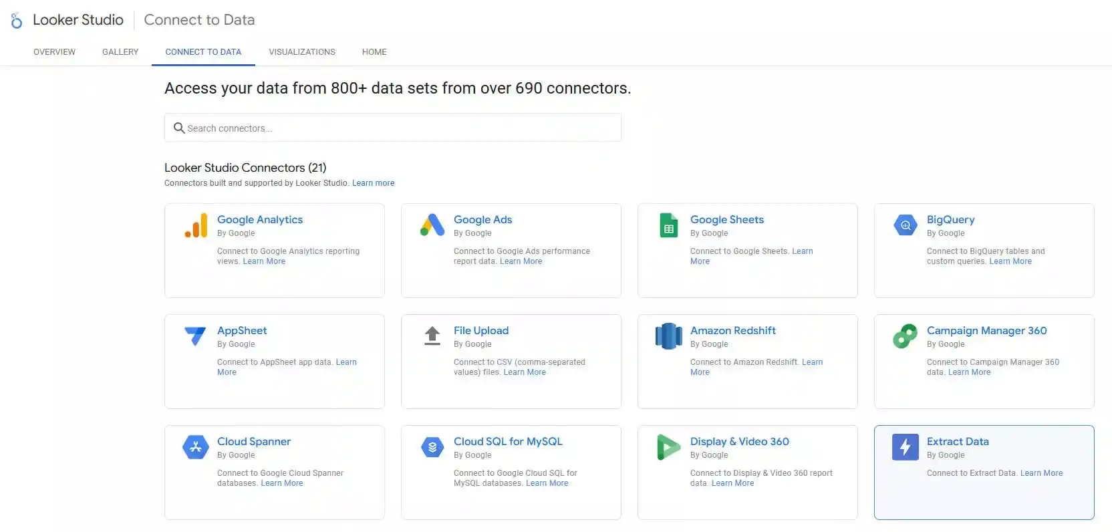Click the AppSheet blue arrow icon
1112x532 pixels.
pyautogui.click(x=195, y=336)
